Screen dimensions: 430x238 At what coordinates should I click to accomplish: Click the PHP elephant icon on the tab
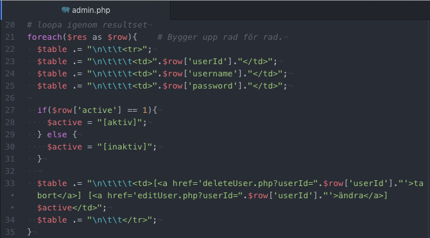pos(65,10)
